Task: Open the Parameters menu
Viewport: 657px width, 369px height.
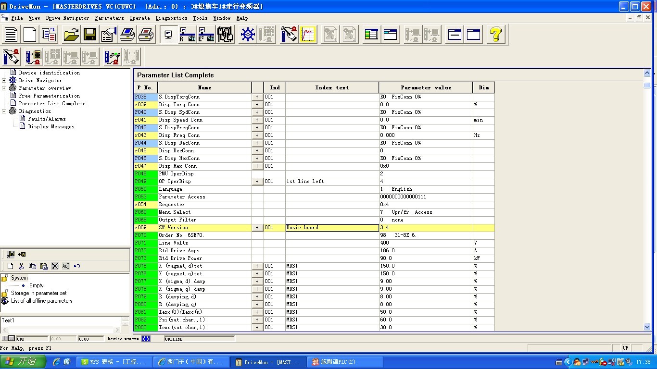Action: [x=109, y=18]
